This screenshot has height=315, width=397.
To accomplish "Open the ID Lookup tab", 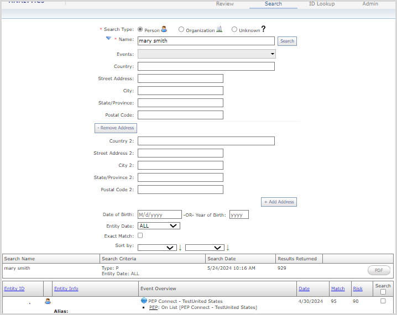I will tap(322, 4).
